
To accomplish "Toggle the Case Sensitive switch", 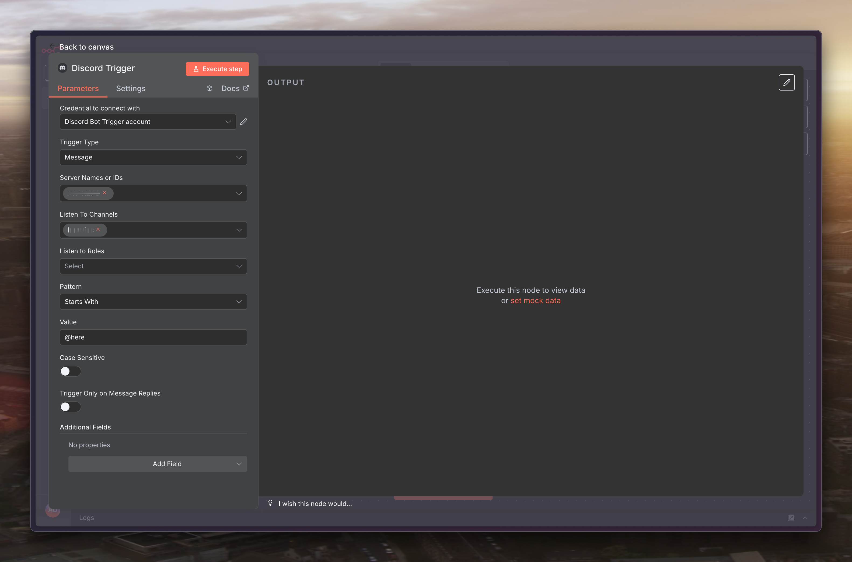I will [x=70, y=371].
